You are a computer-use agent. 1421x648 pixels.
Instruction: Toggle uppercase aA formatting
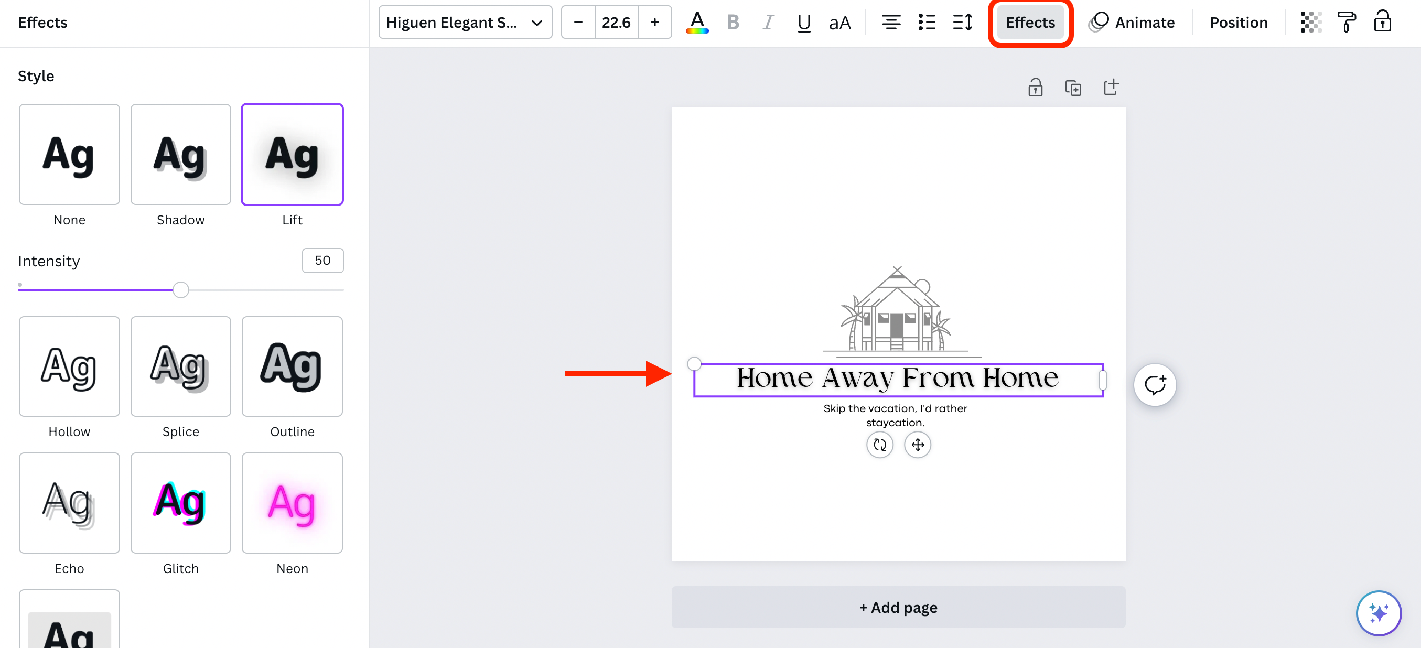tap(839, 22)
